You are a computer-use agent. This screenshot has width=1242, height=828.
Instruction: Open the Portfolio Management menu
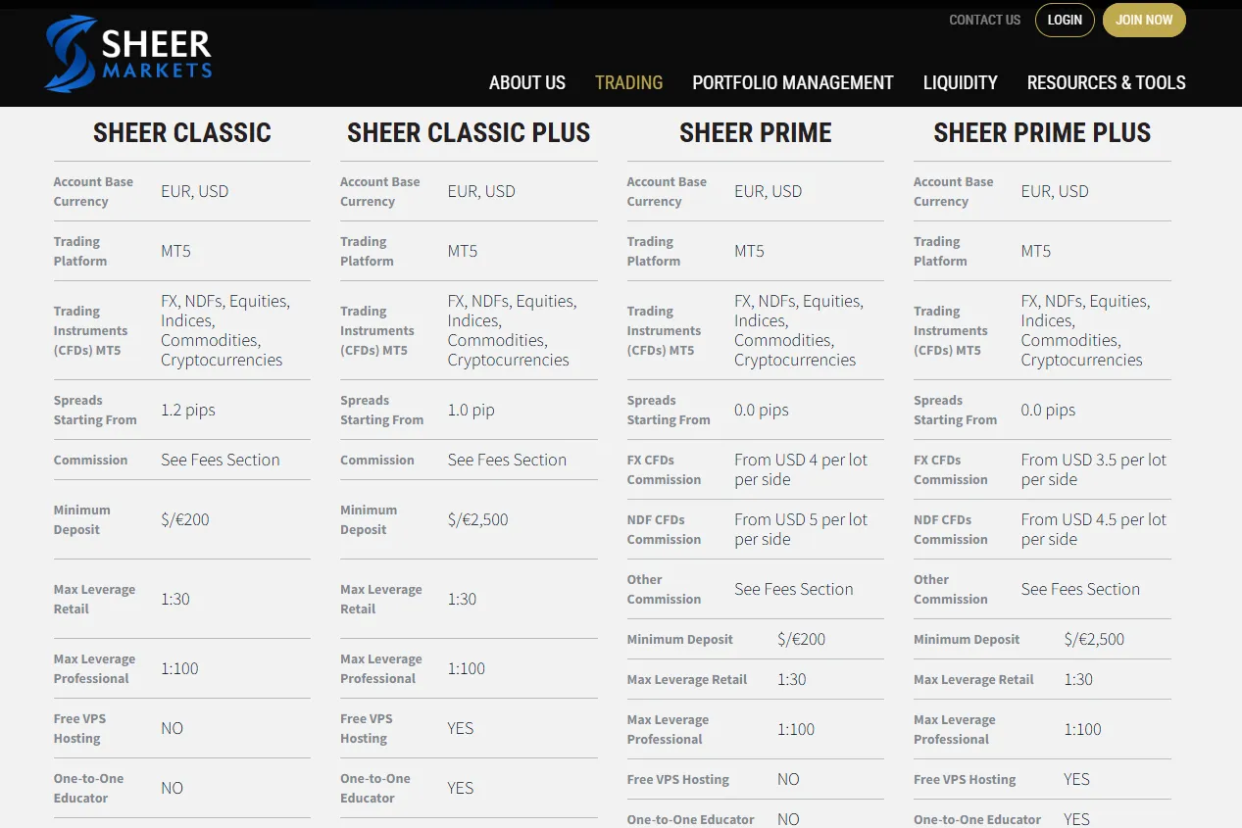point(793,82)
